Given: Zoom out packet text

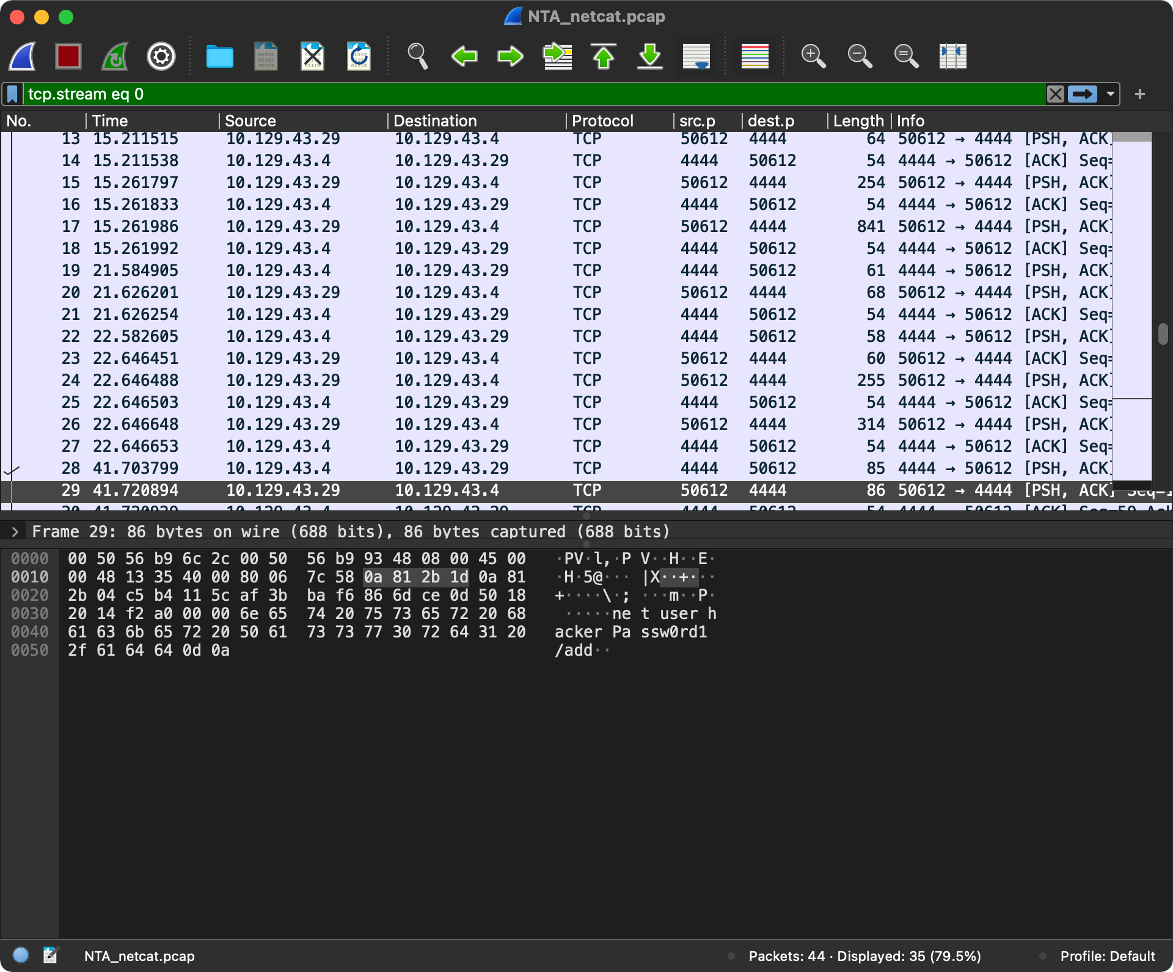Looking at the screenshot, I should [860, 56].
